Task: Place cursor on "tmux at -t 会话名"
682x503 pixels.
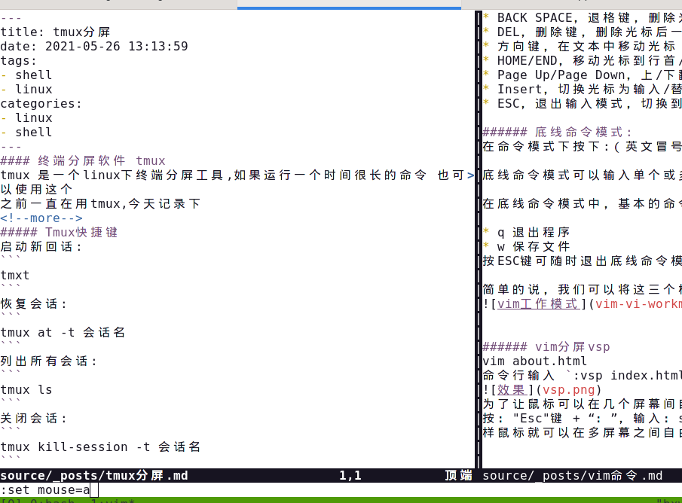Action: point(63,333)
